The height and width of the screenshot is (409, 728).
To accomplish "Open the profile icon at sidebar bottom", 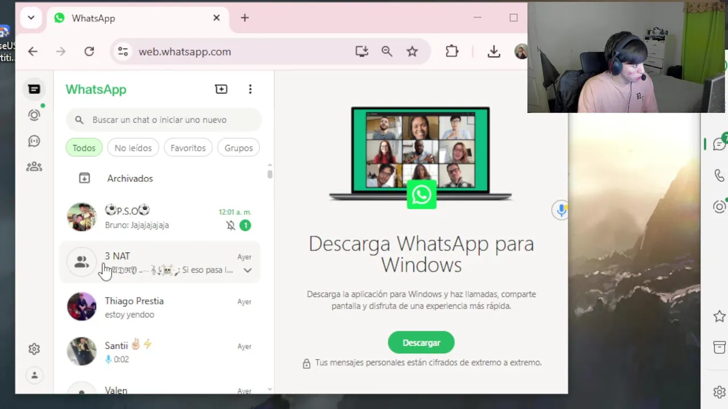I will [x=34, y=375].
